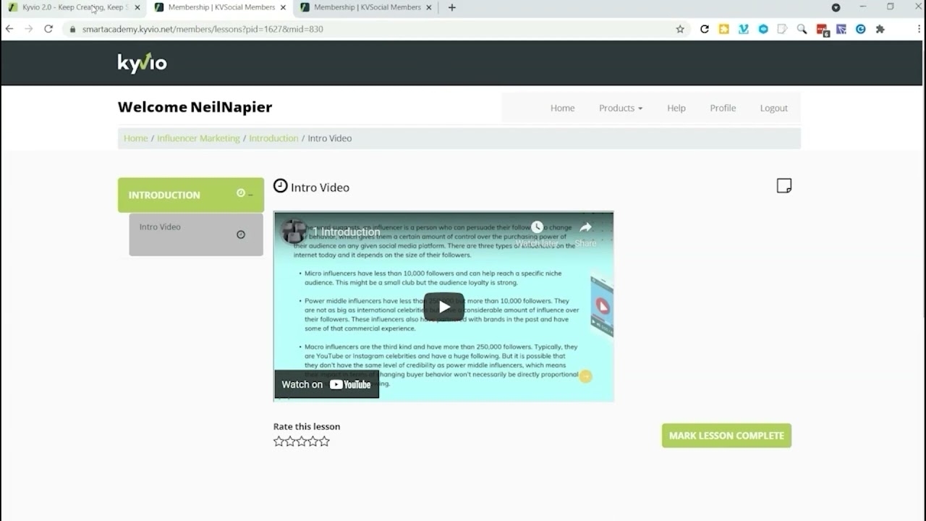Screen dimensions: 926x521
Task: Click the page tag extension icon
Action: [782, 29]
